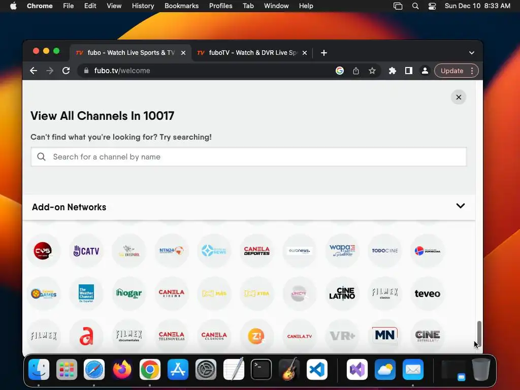Image resolution: width=520 pixels, height=390 pixels.
Task: Click the page's vertical scrollbar thumb
Action: (x=479, y=334)
